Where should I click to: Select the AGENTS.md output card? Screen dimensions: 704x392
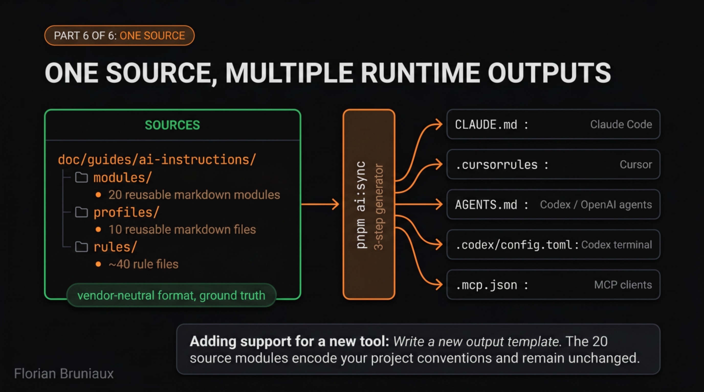tap(553, 204)
